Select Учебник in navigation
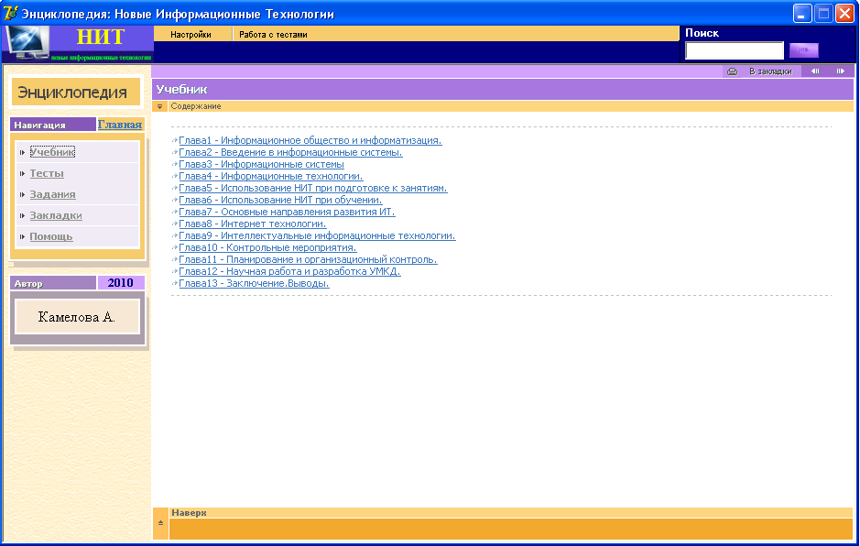Image resolution: width=860 pixels, height=546 pixels. (x=52, y=152)
